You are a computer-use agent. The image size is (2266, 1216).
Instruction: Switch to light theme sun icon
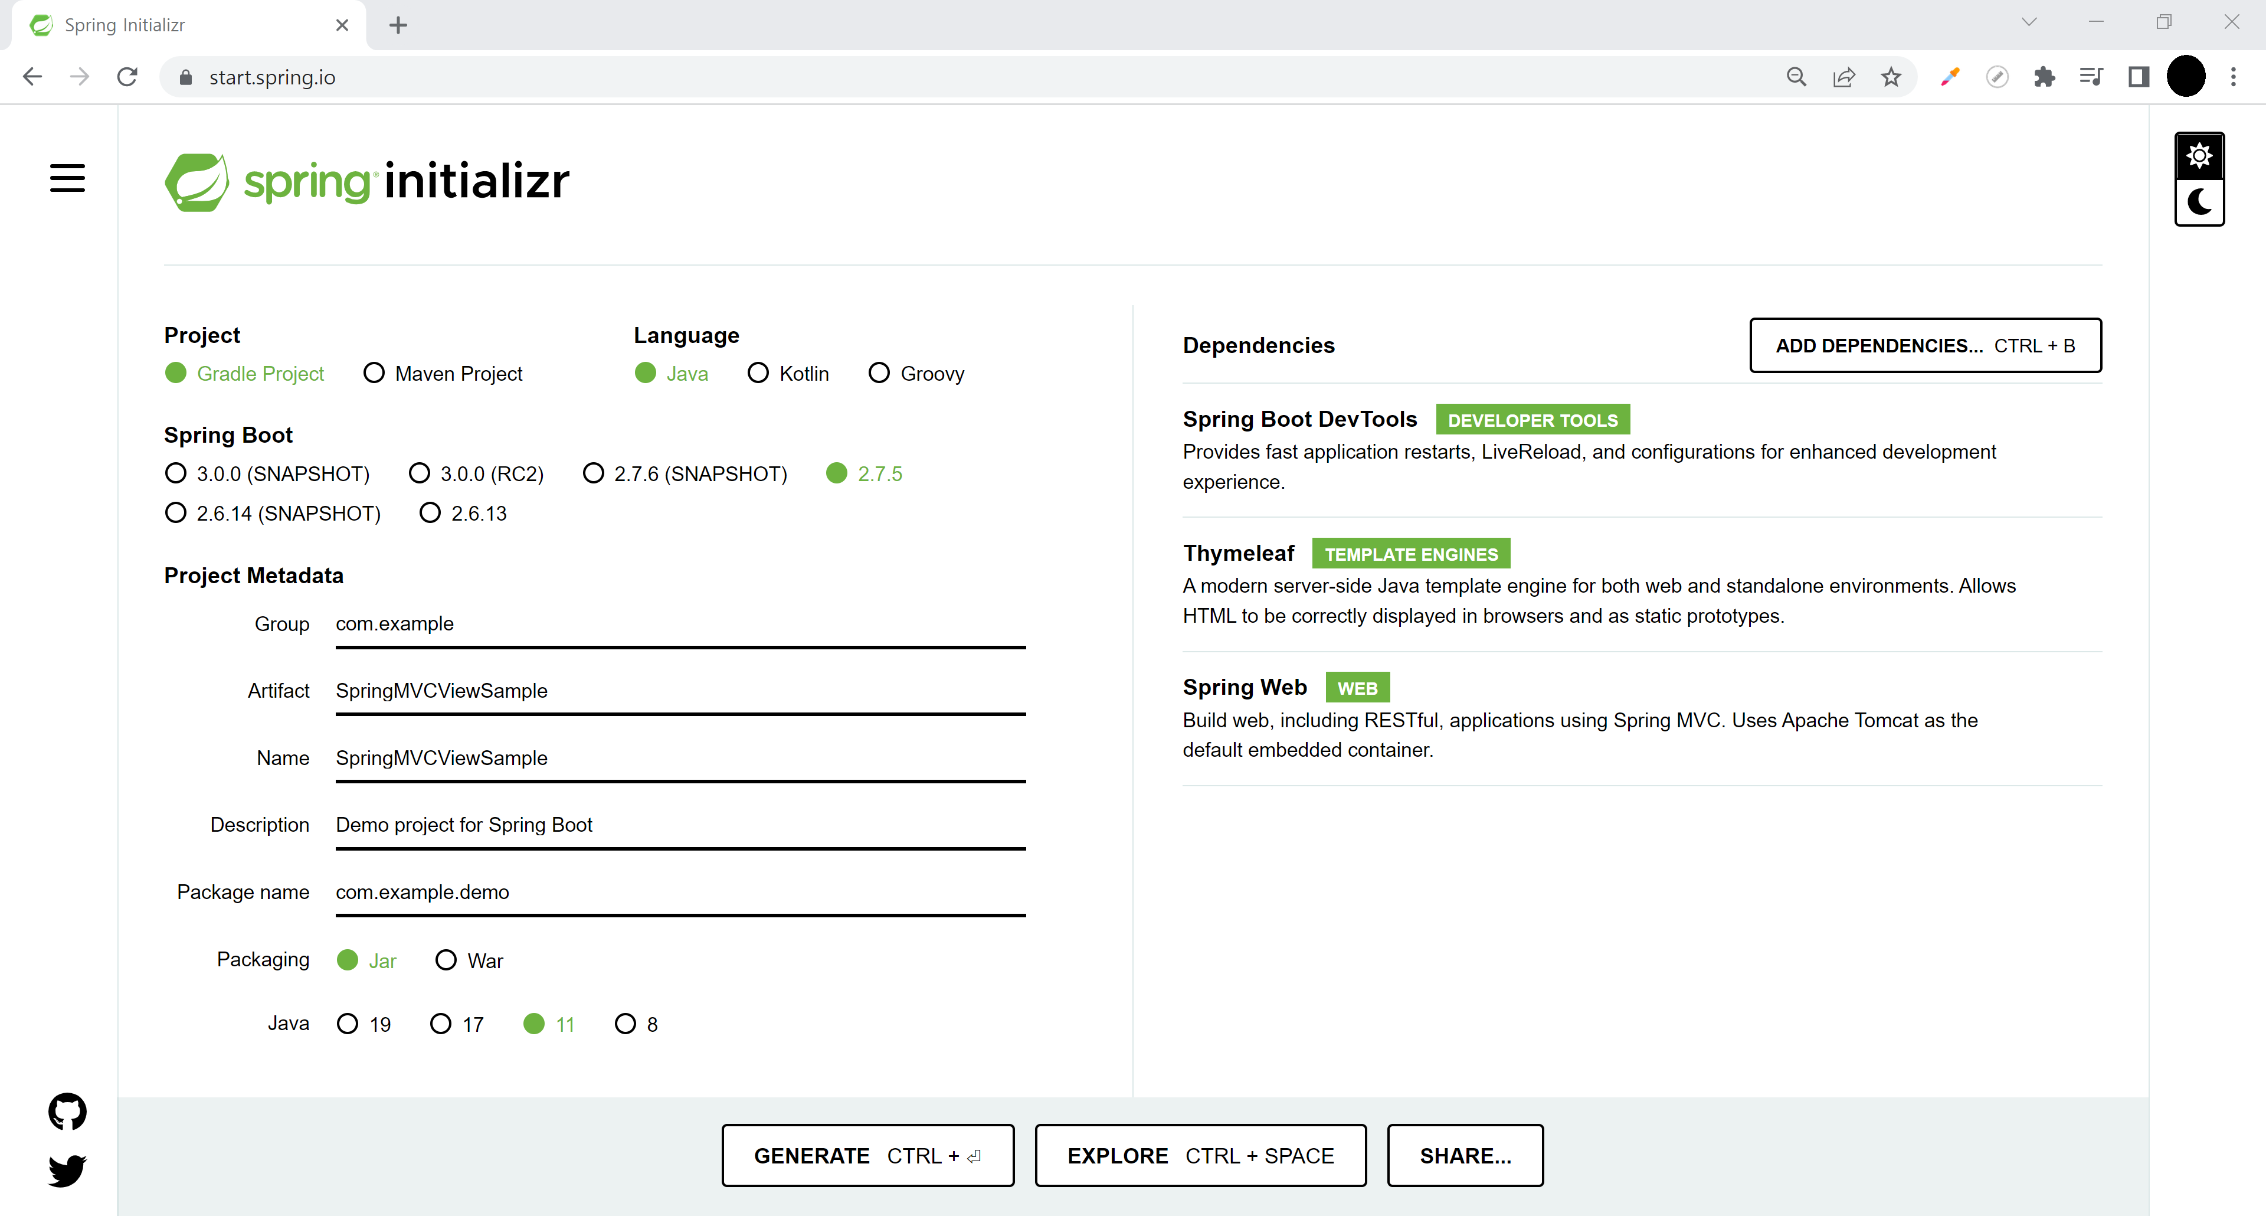[x=2199, y=156]
